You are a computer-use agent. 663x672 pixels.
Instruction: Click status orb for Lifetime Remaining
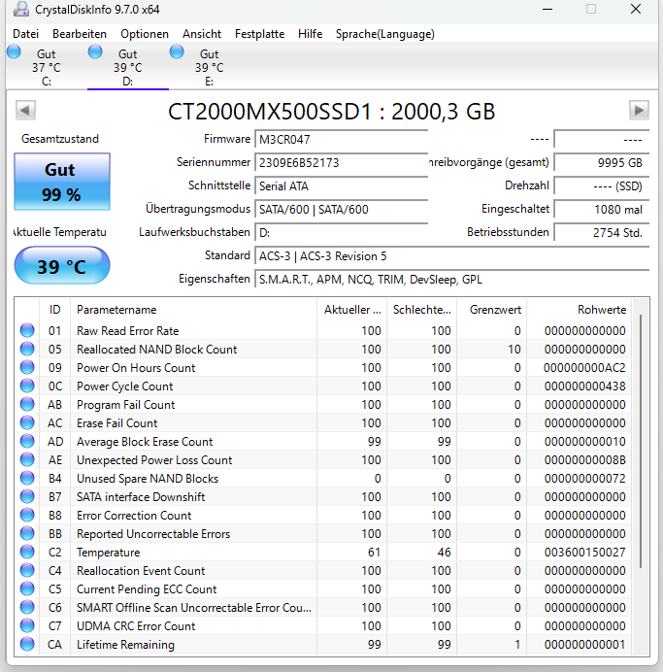point(27,644)
